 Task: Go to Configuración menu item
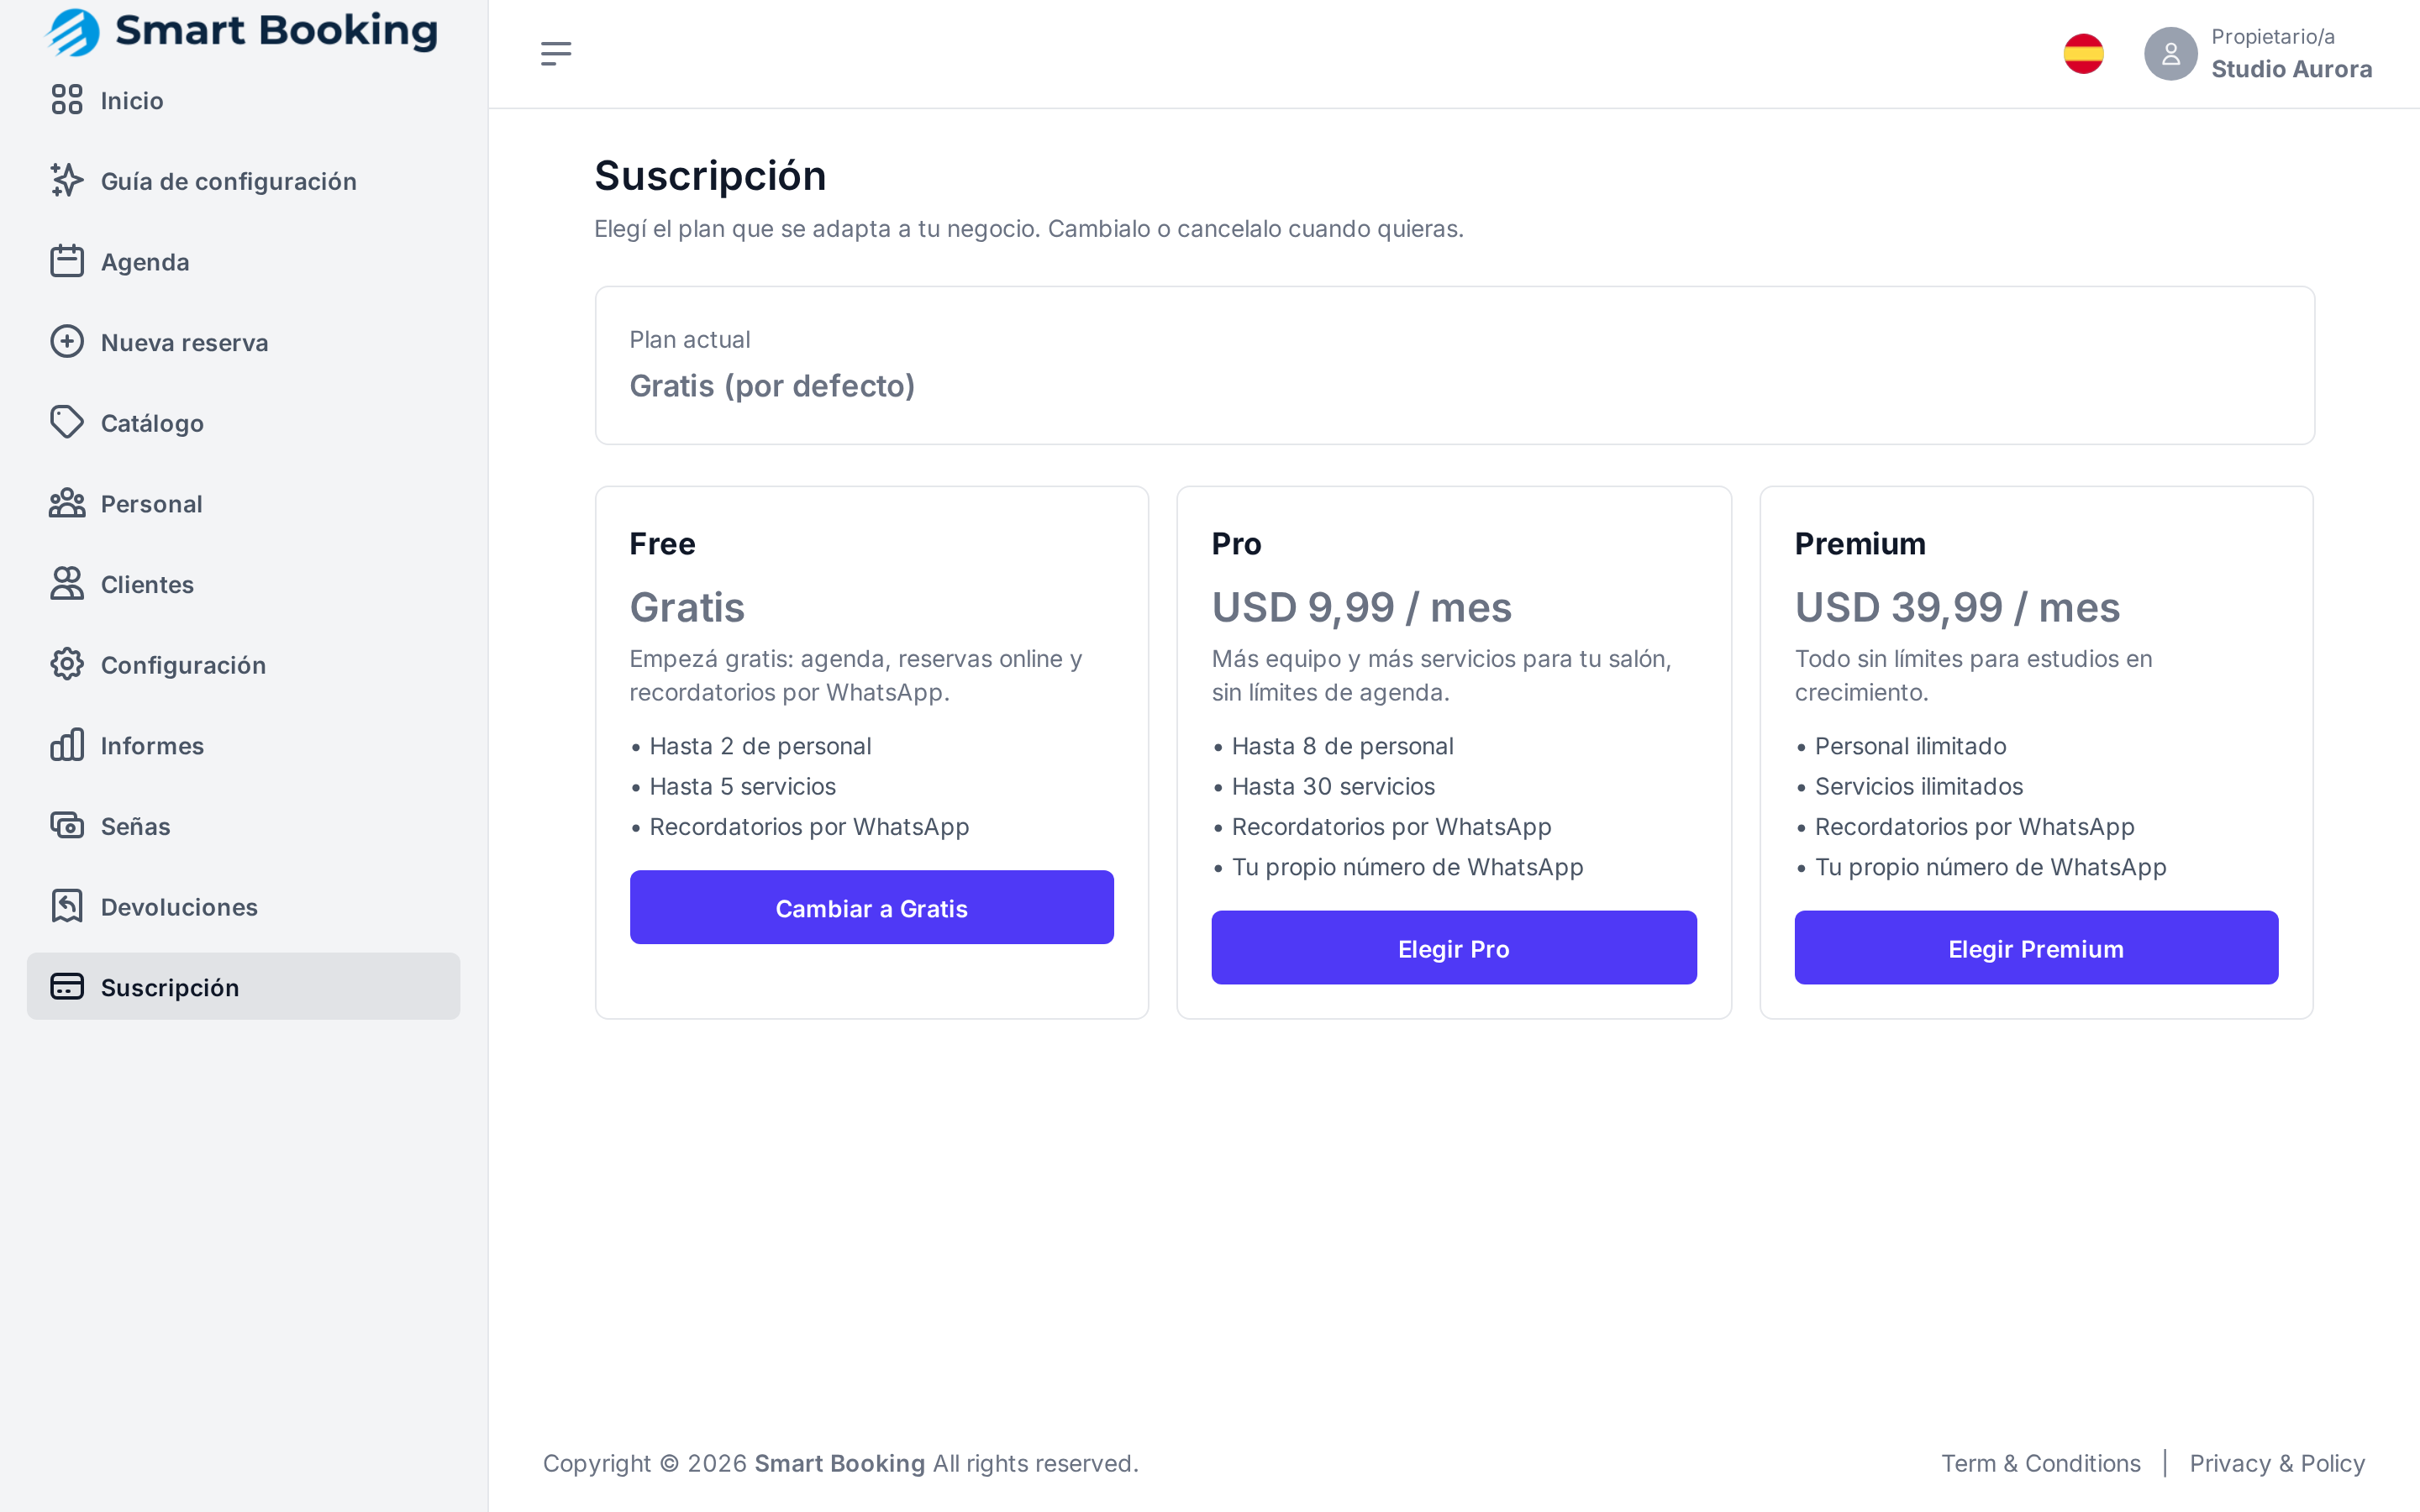[x=243, y=665]
